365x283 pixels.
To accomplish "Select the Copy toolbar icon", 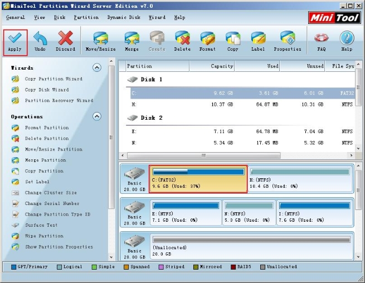I will (x=233, y=42).
